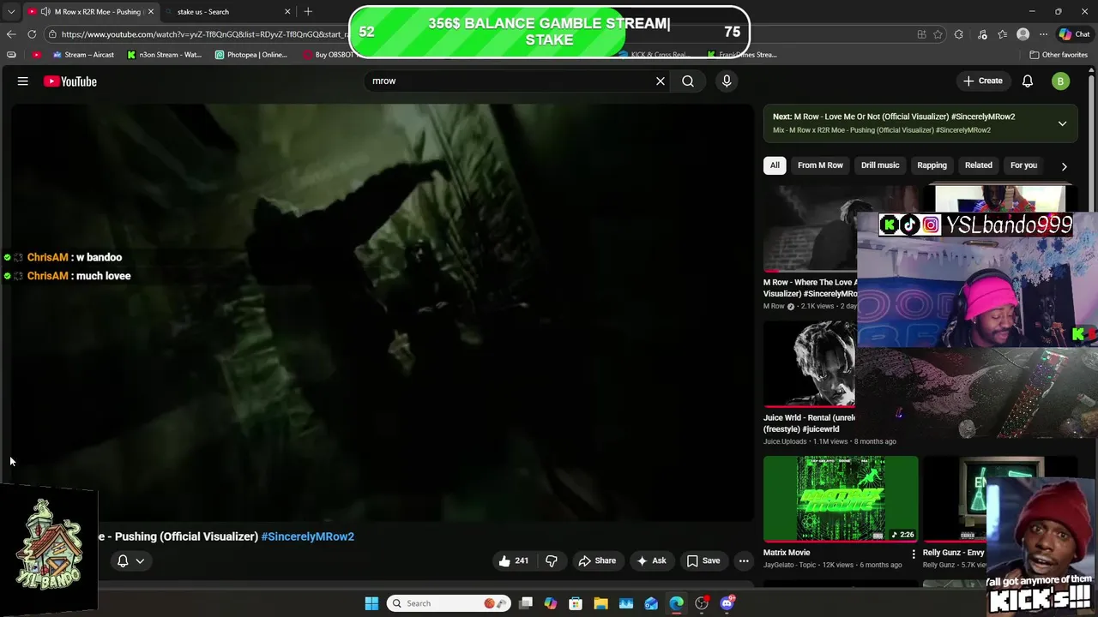Save video to playlist
The width and height of the screenshot is (1098, 617).
[x=703, y=560]
